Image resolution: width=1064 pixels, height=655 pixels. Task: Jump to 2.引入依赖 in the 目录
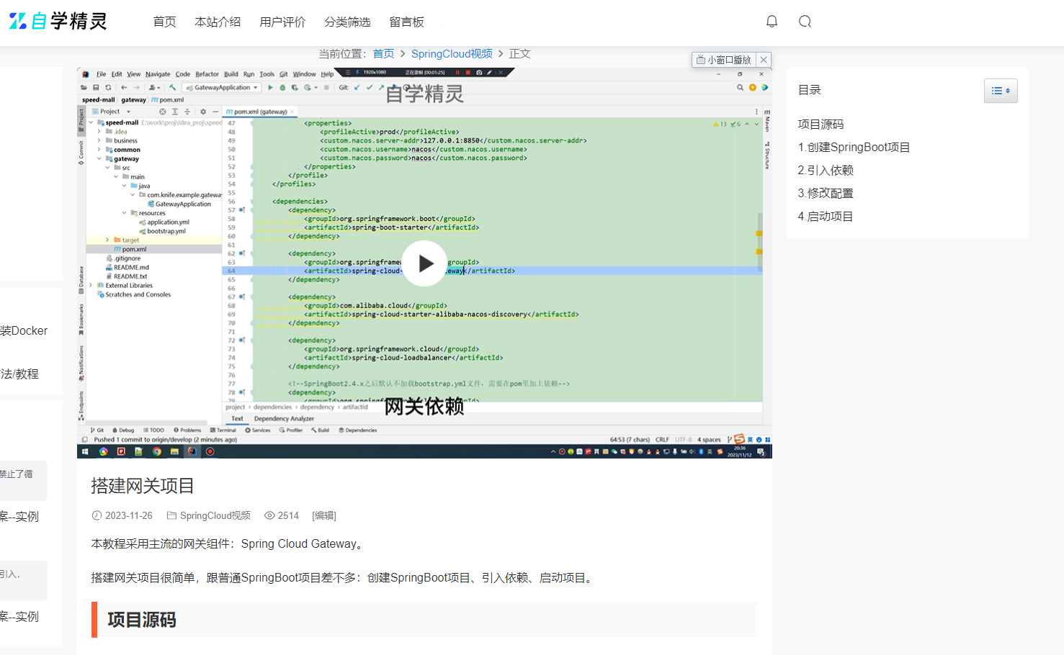click(x=826, y=171)
